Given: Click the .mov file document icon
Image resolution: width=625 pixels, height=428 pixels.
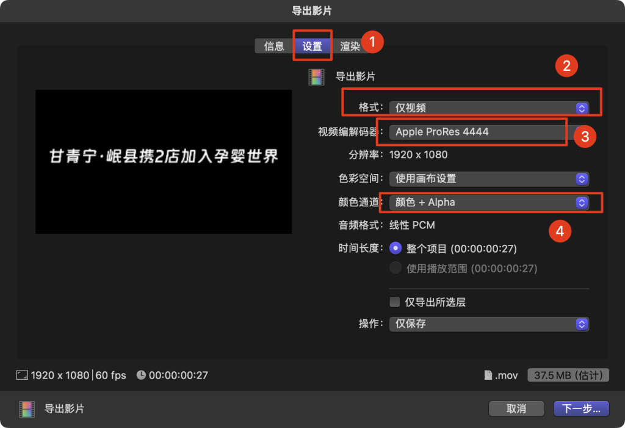Looking at the screenshot, I should click(488, 375).
